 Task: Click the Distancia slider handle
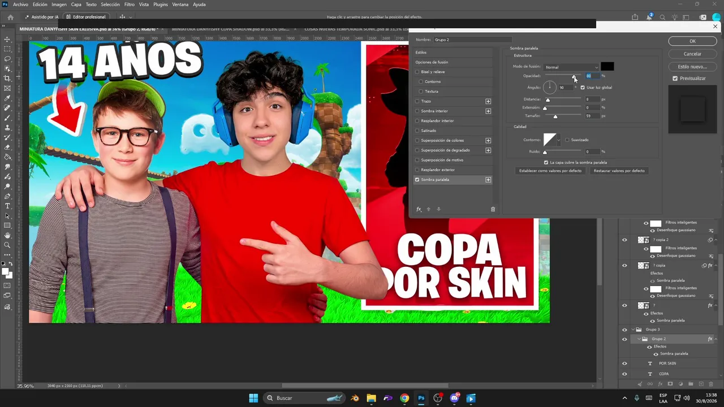[548, 100]
